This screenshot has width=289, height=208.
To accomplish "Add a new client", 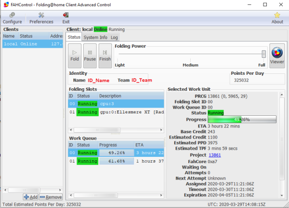I will pyautogui.click(x=30, y=197).
